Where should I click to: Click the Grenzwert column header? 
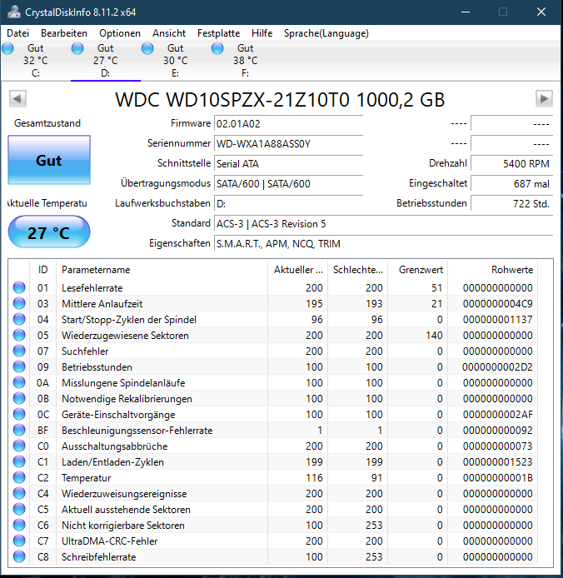418,270
